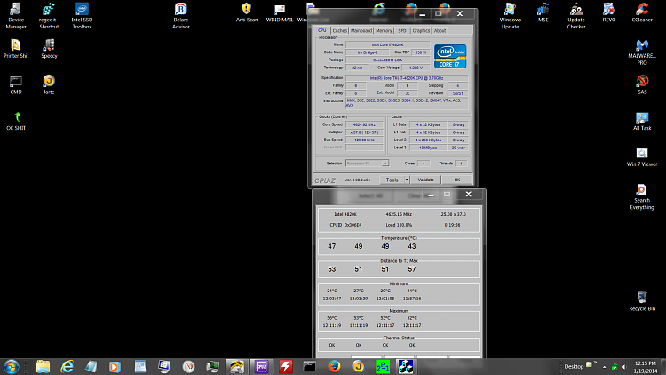This screenshot has width=666, height=375.
Task: Launch the MSE desktop icon
Action: pos(543,12)
